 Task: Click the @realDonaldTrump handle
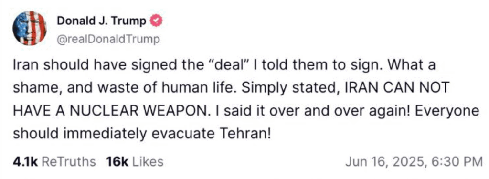[x=108, y=40]
